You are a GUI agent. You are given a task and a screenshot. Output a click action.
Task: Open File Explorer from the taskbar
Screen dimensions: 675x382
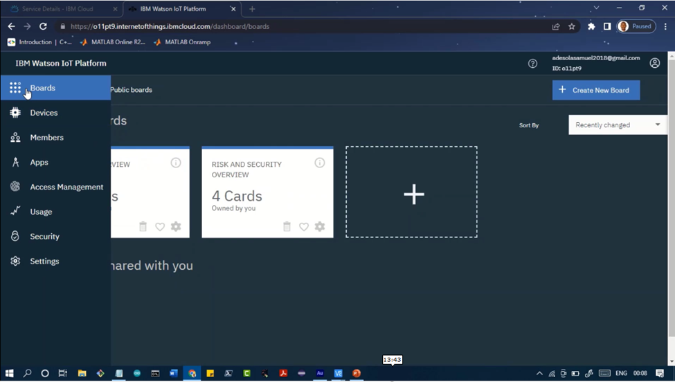pos(82,373)
